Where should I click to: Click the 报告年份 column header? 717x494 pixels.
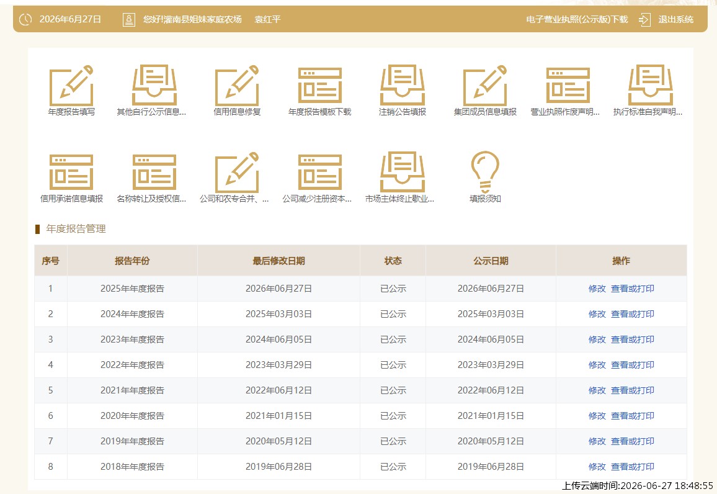(x=132, y=261)
